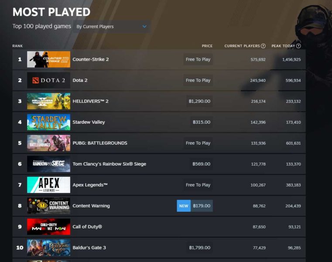Click Counter-Strike 2 Free To Play button

point(198,59)
